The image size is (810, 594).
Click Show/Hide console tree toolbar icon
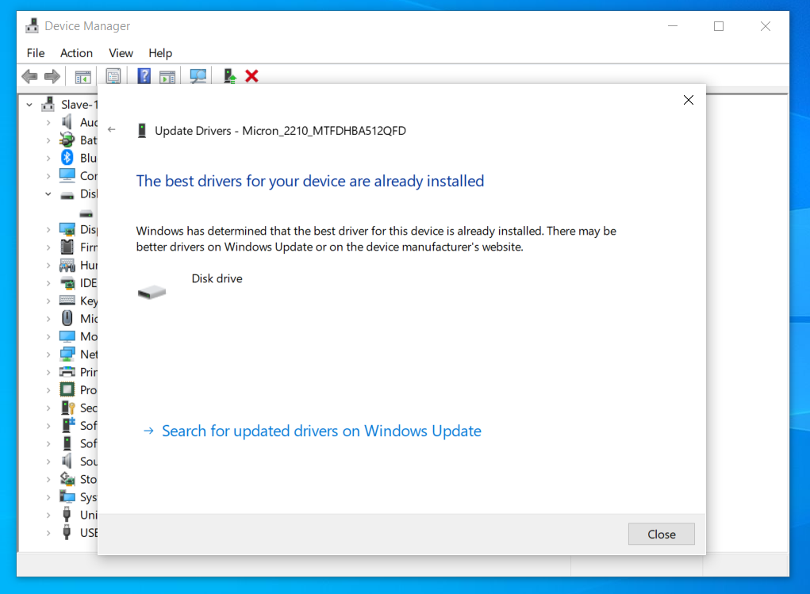click(83, 77)
